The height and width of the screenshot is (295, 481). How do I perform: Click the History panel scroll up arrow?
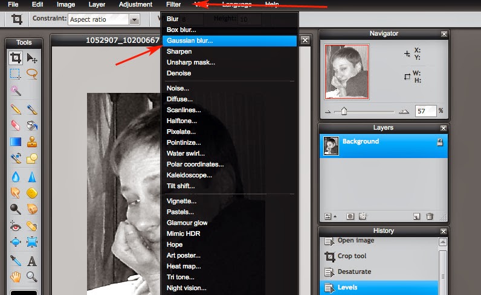pos(443,242)
